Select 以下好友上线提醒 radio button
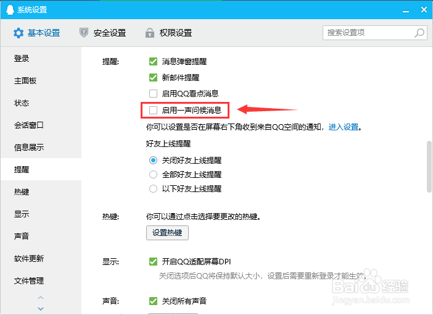The height and width of the screenshot is (315, 433). [153, 189]
